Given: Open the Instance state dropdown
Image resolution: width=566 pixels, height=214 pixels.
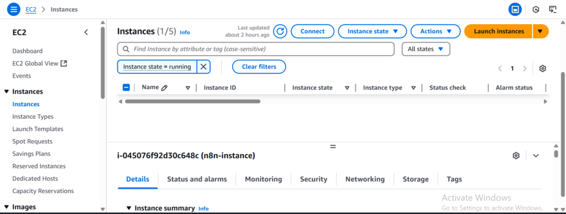Looking at the screenshot, I should click(x=372, y=32).
